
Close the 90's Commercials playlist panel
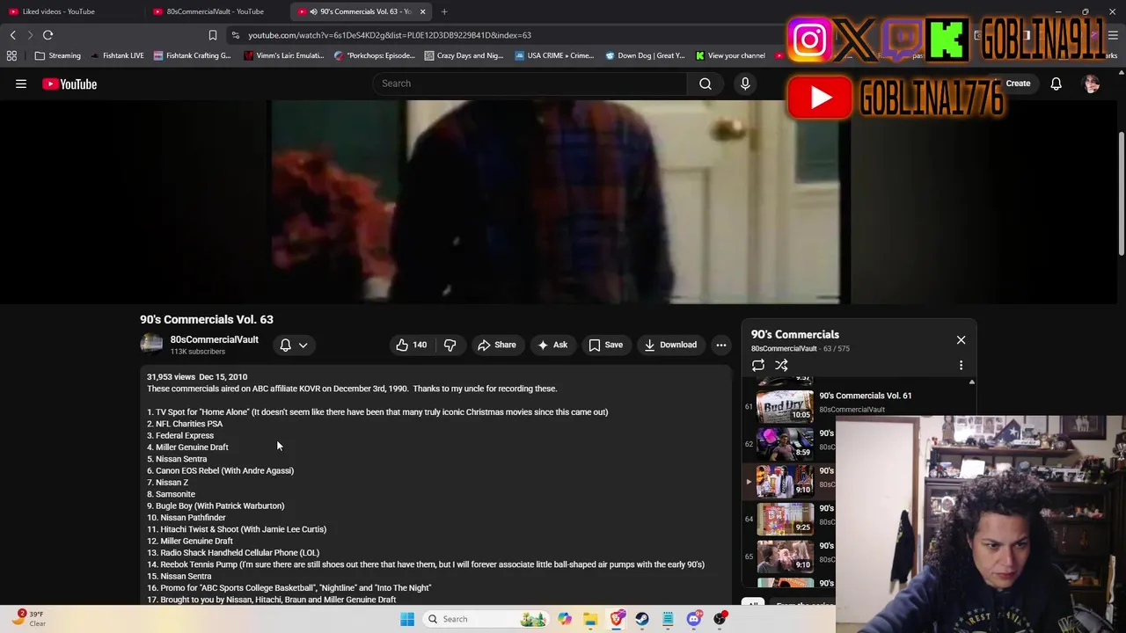pos(961,339)
